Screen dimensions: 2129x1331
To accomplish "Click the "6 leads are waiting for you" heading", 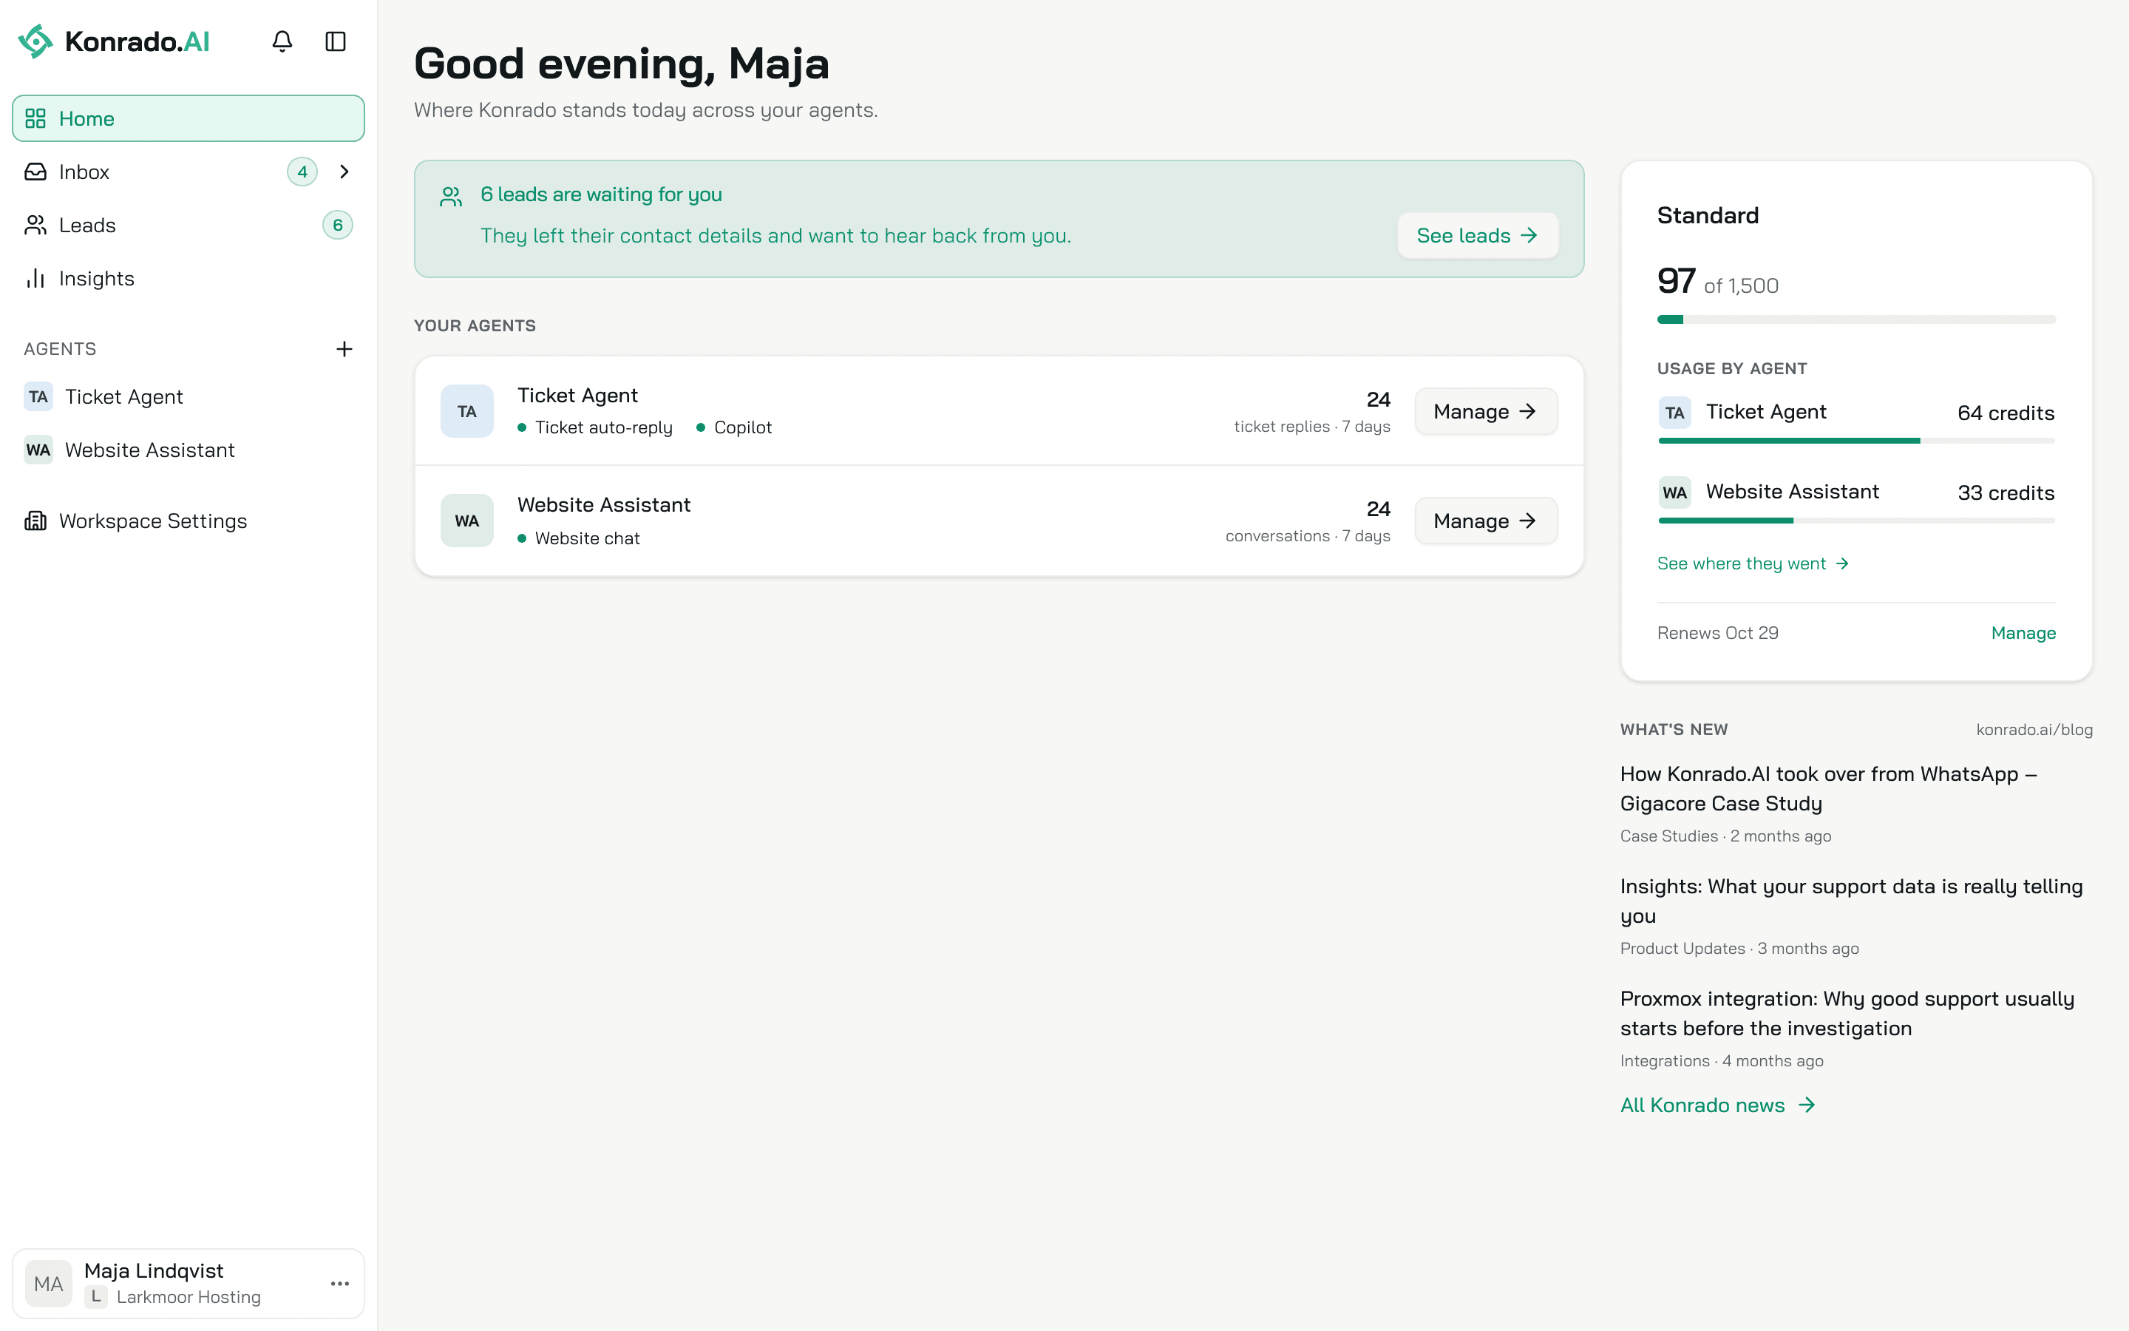I will (x=601, y=194).
